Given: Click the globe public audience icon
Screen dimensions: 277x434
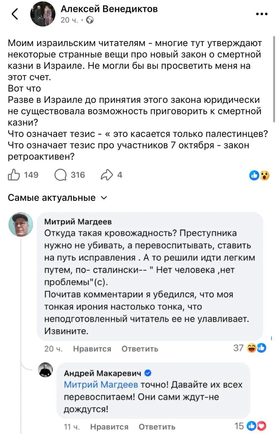Looking at the screenshot, I should pos(90,20).
